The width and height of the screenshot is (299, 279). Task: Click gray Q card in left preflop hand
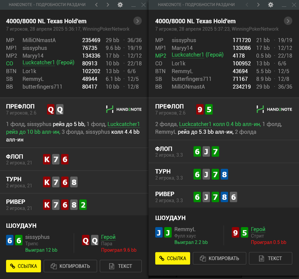pyautogui.click(x=60, y=110)
